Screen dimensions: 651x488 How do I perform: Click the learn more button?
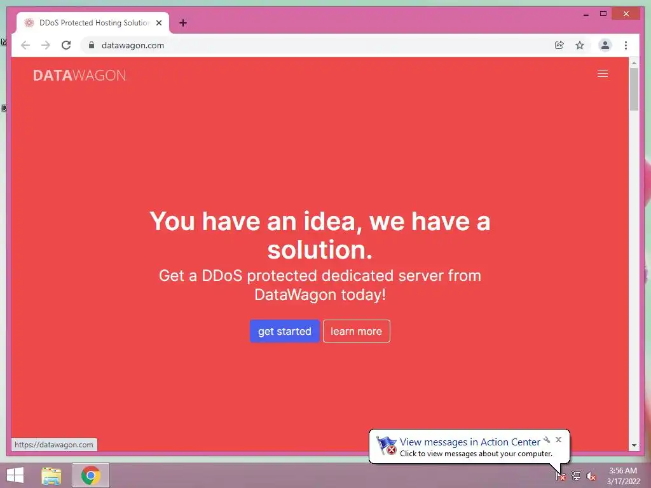tap(356, 331)
